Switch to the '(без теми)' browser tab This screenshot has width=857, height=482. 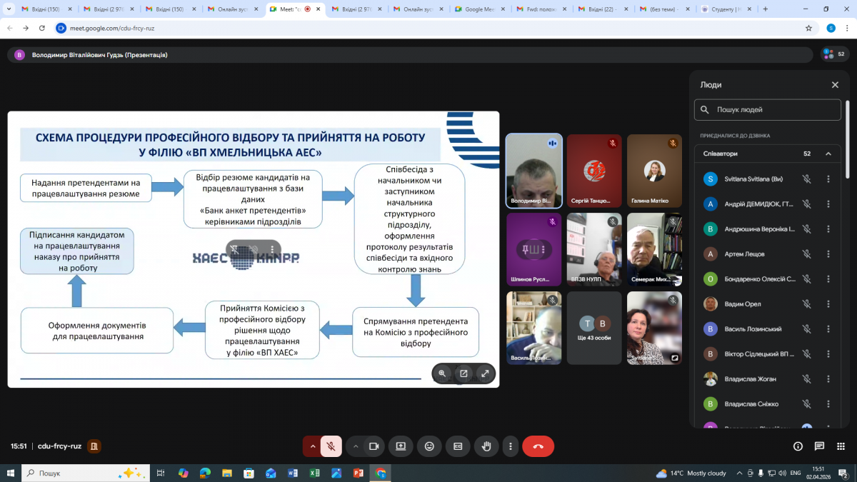click(x=664, y=9)
